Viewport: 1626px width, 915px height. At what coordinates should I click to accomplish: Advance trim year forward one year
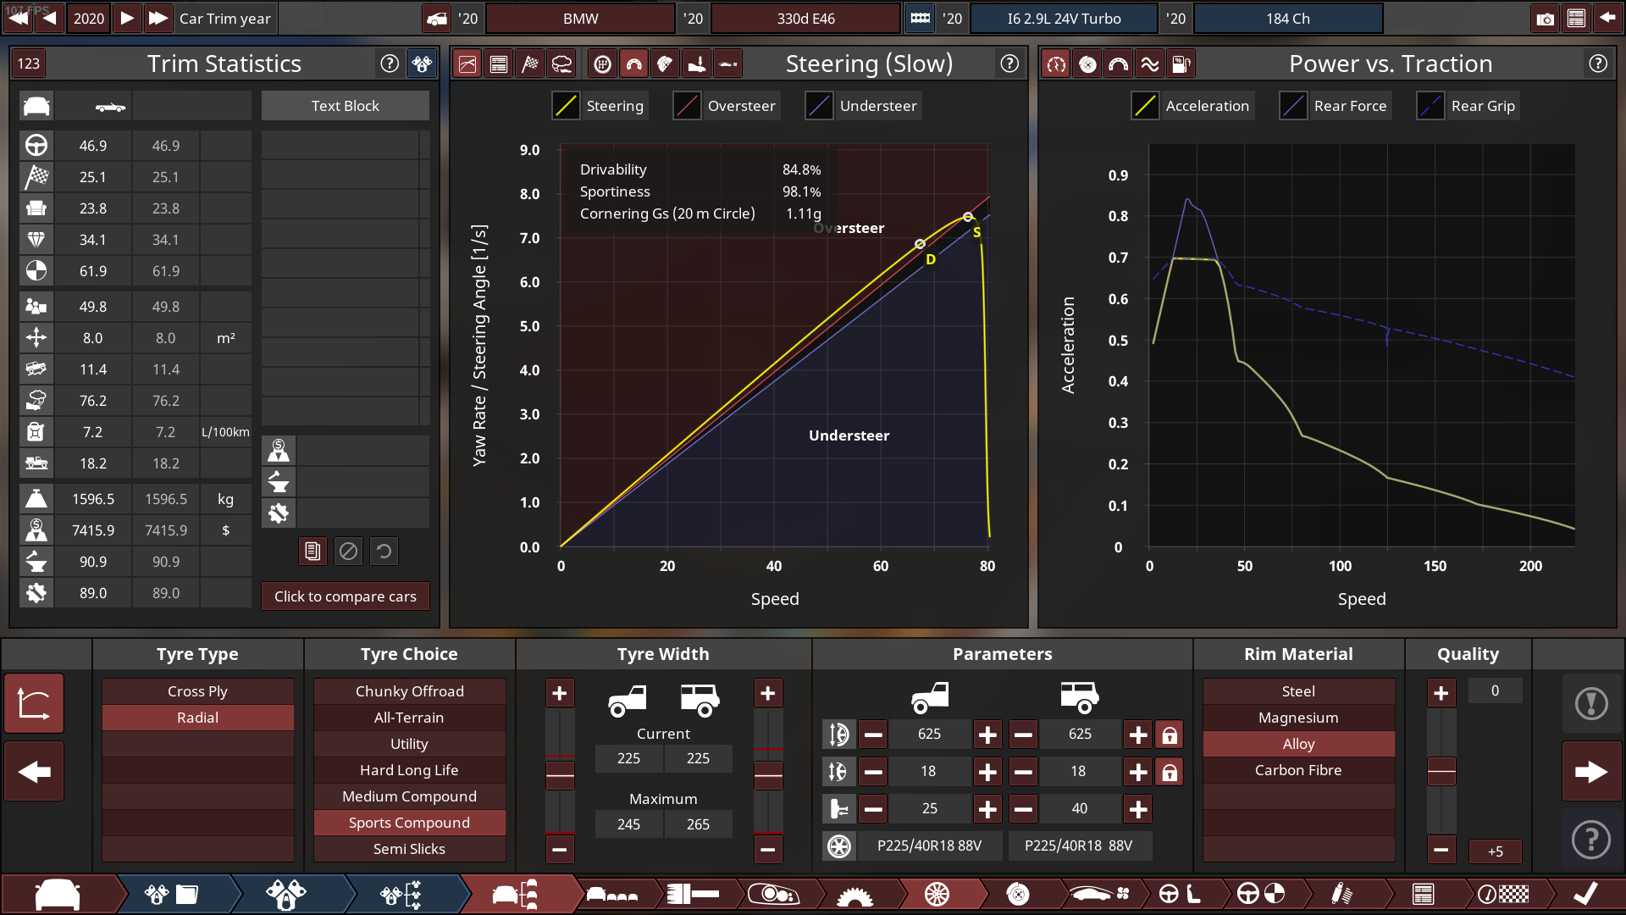point(127,18)
